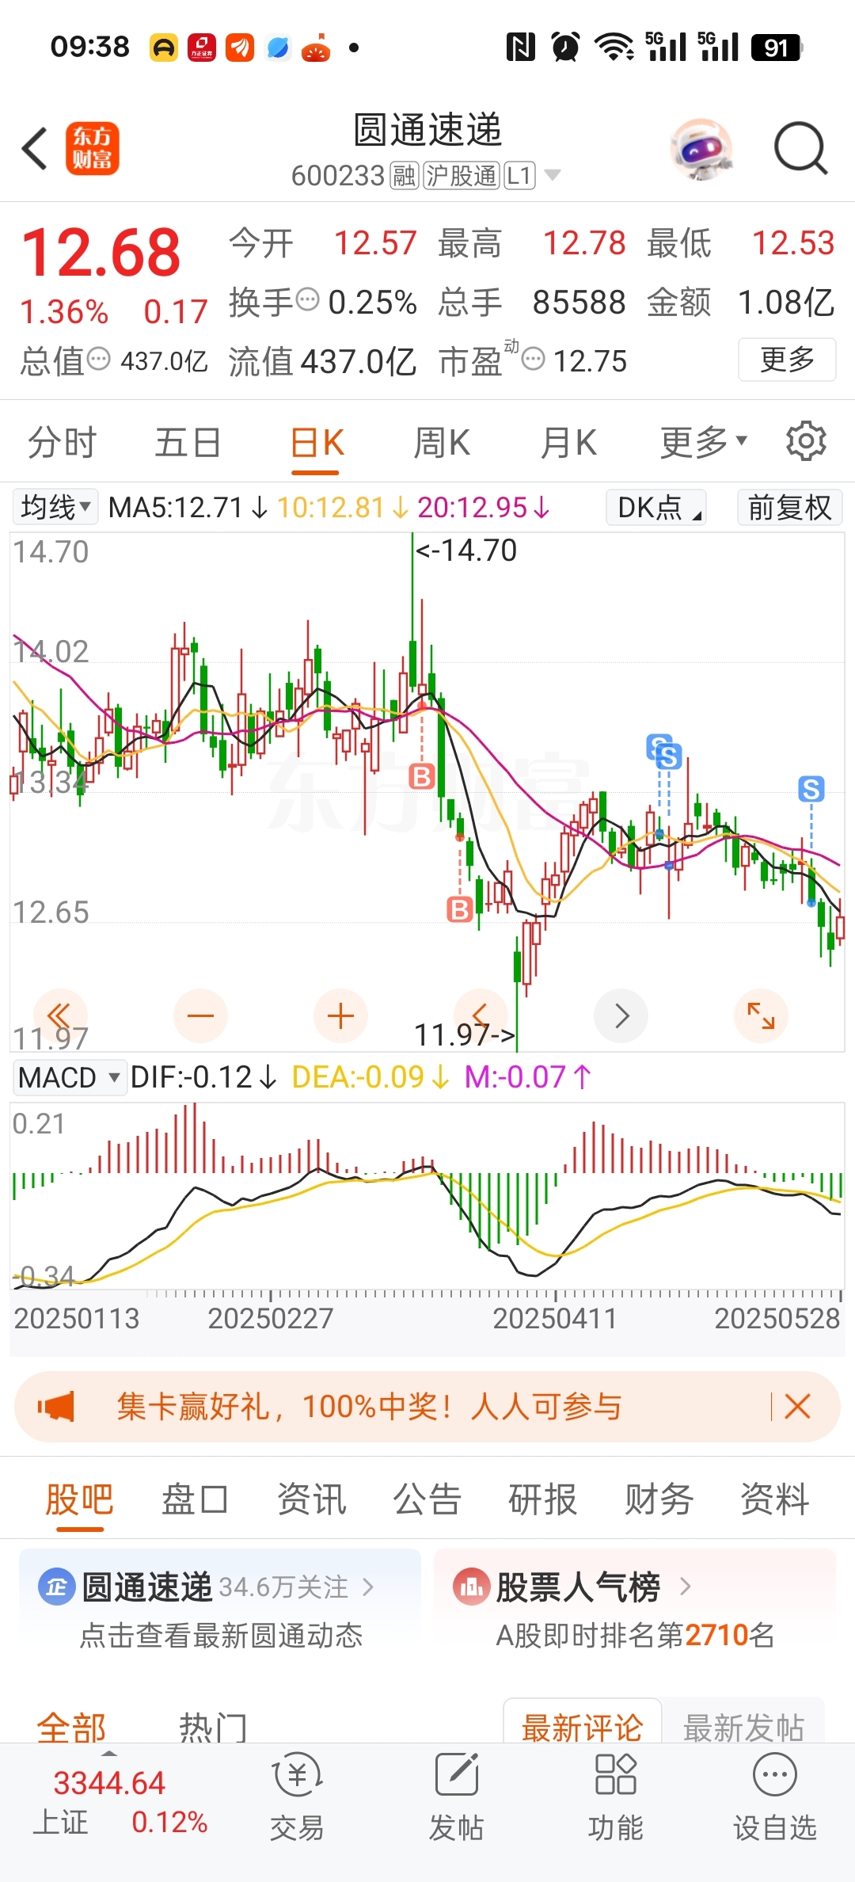Tap 设自选 ellipsis icon
Image resolution: width=855 pixels, height=1882 pixels.
774,1774
